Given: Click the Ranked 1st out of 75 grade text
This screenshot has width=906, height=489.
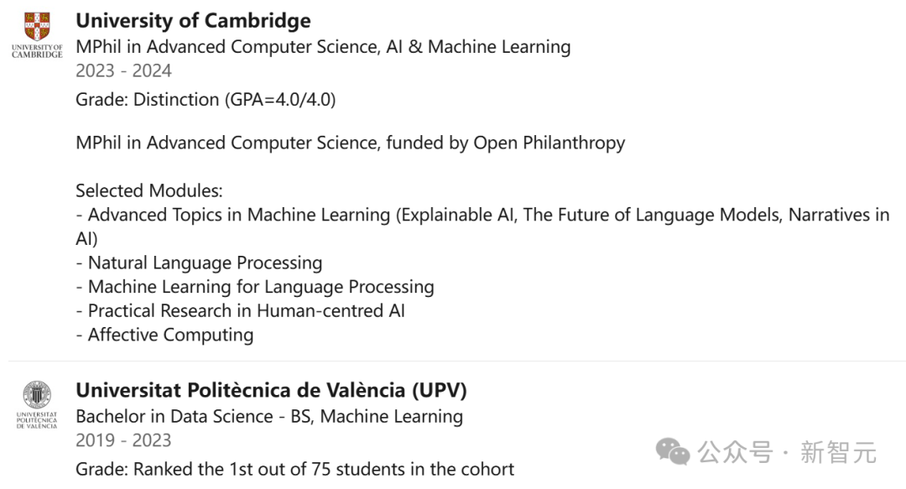Looking at the screenshot, I should (294, 468).
